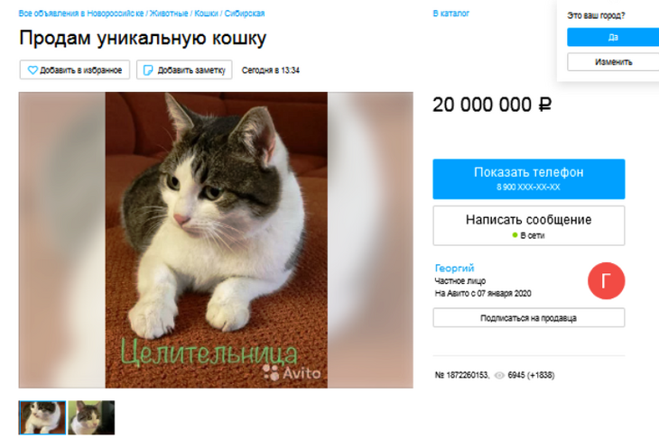Viewport: 659px width, 439px height.
Task: Open the Кошки breadcrumb link
Action: coord(206,14)
